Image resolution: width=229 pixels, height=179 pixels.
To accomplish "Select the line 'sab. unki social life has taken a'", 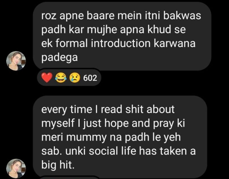I will (119, 151).
